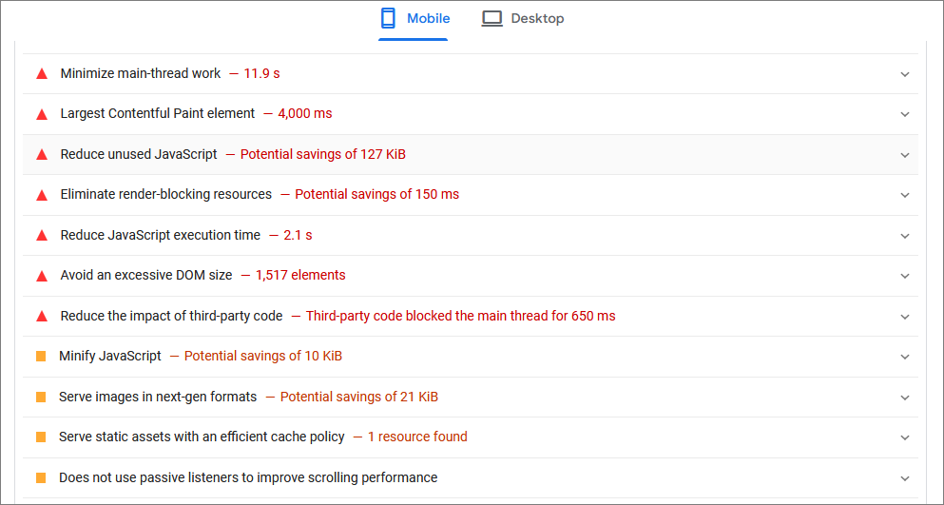Expand Largest Contentful Paint element chevron

pyautogui.click(x=905, y=114)
